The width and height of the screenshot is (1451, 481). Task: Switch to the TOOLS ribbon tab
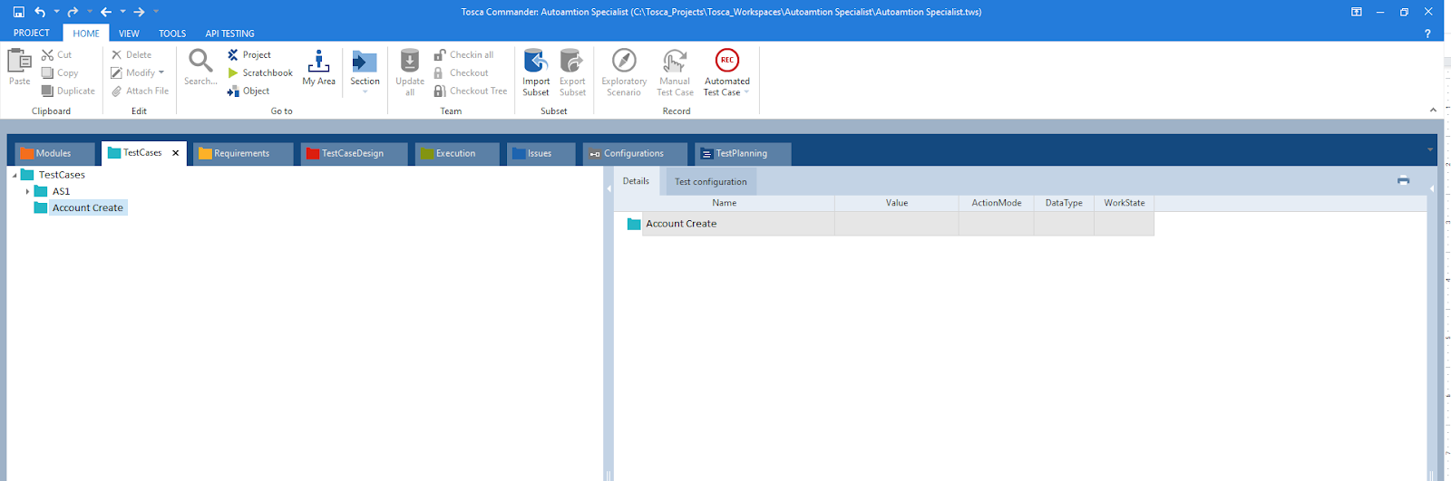(x=172, y=34)
